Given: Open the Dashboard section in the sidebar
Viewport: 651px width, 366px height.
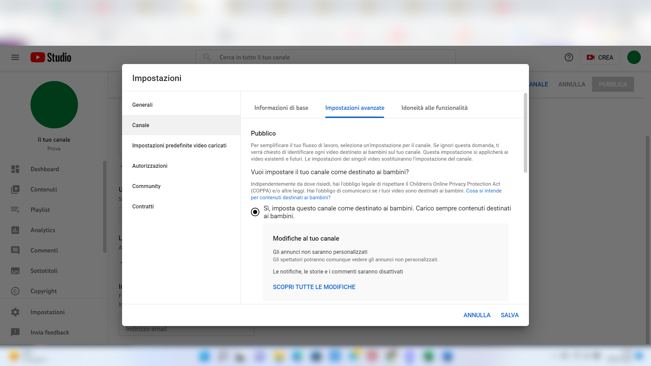Looking at the screenshot, I should coord(45,169).
